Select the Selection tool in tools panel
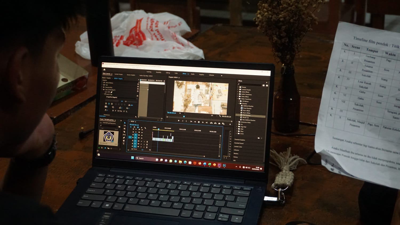Screen dimensions: 400x225 (125, 123)
